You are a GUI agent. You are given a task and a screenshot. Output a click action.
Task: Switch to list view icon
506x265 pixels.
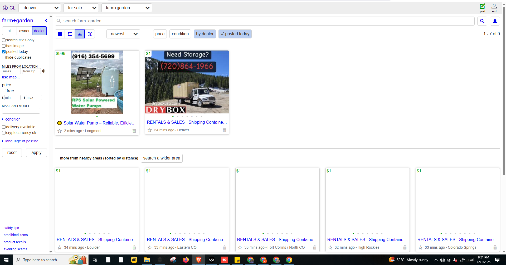click(x=60, y=34)
